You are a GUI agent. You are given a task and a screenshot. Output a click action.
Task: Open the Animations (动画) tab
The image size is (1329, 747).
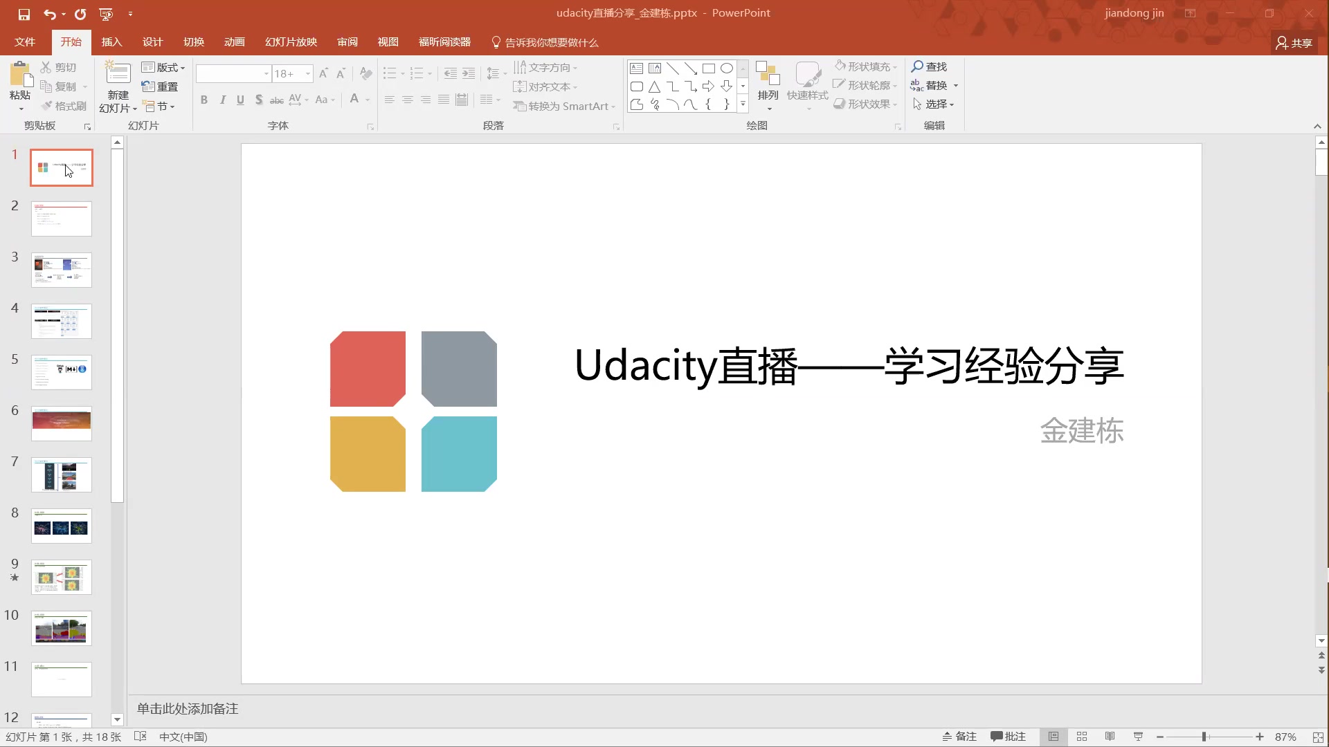[235, 42]
